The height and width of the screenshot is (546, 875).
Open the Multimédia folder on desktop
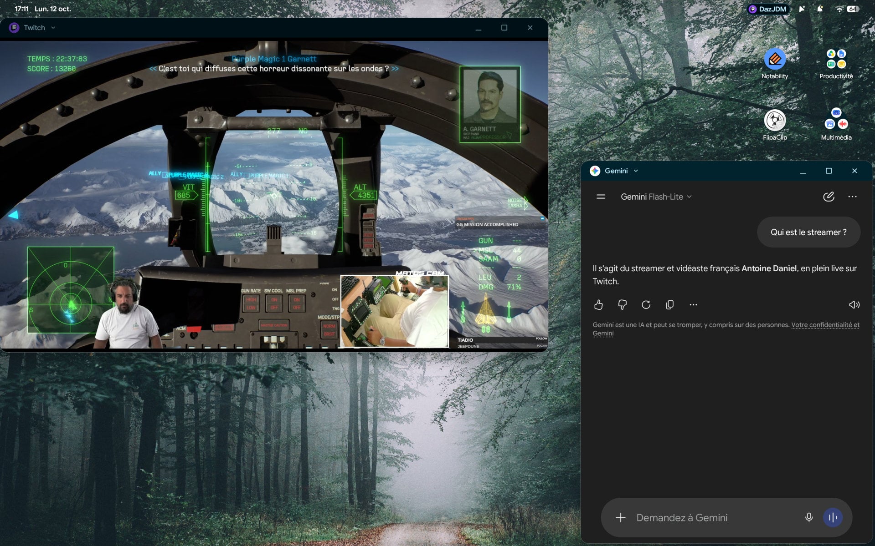tap(836, 125)
